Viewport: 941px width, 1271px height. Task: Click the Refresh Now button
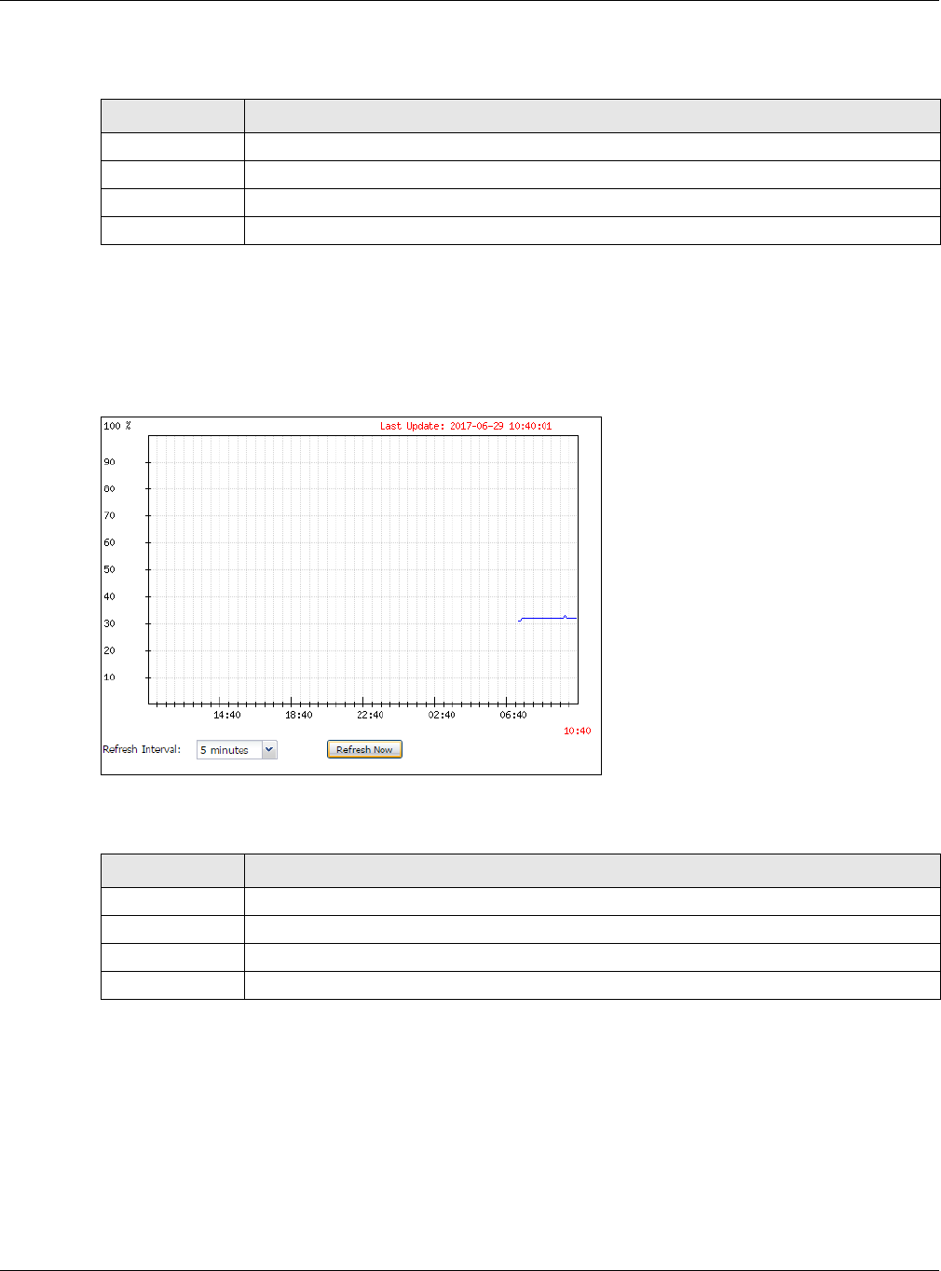(364, 750)
